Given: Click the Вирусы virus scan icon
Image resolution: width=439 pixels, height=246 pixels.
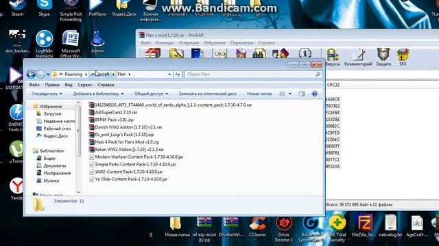Looking at the screenshot, I should click(x=332, y=55).
